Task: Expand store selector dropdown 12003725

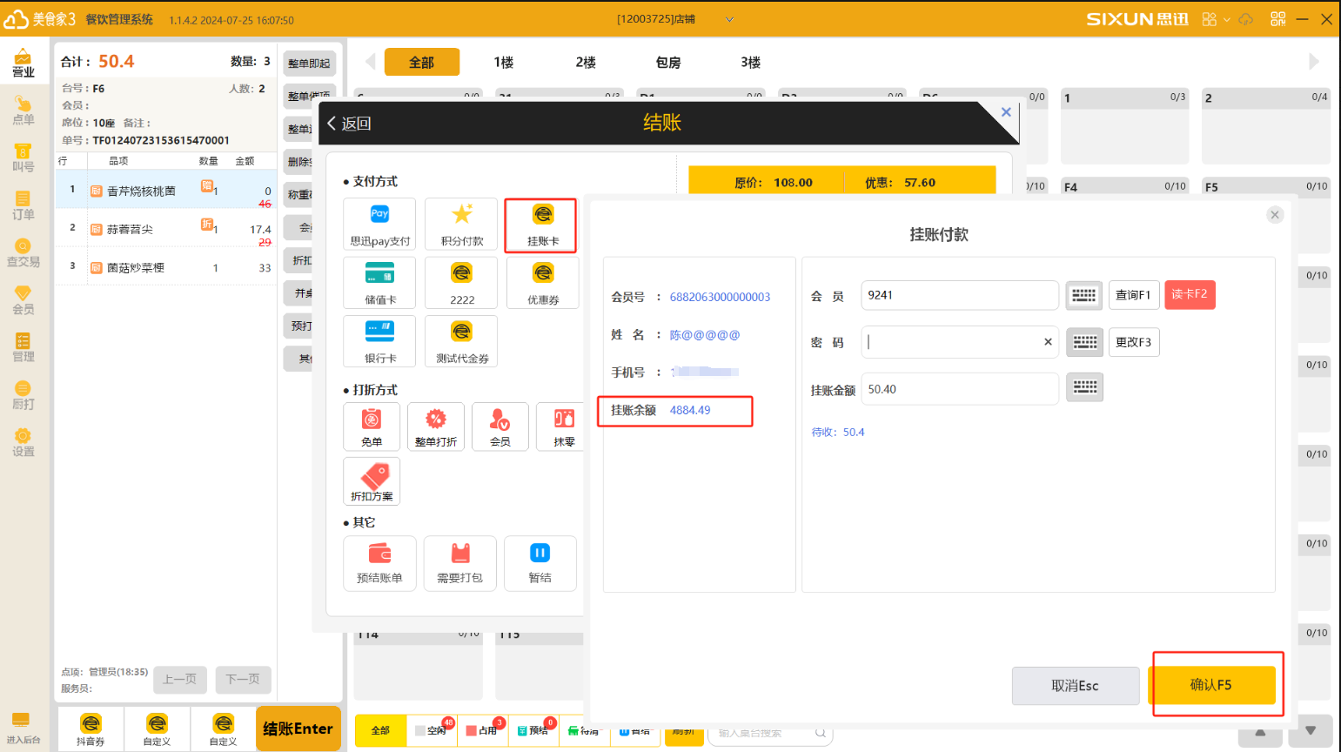Action: tap(729, 19)
